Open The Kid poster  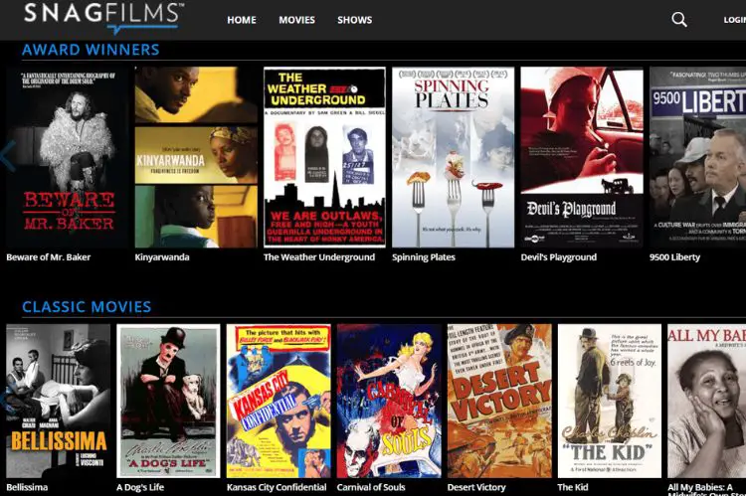[x=610, y=401]
